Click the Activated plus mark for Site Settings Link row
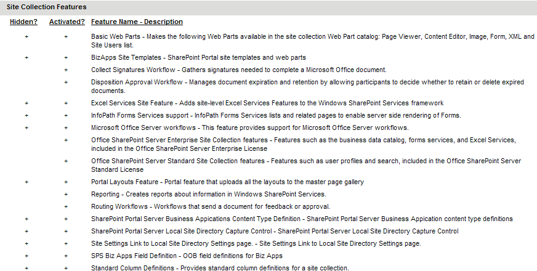 click(x=67, y=243)
